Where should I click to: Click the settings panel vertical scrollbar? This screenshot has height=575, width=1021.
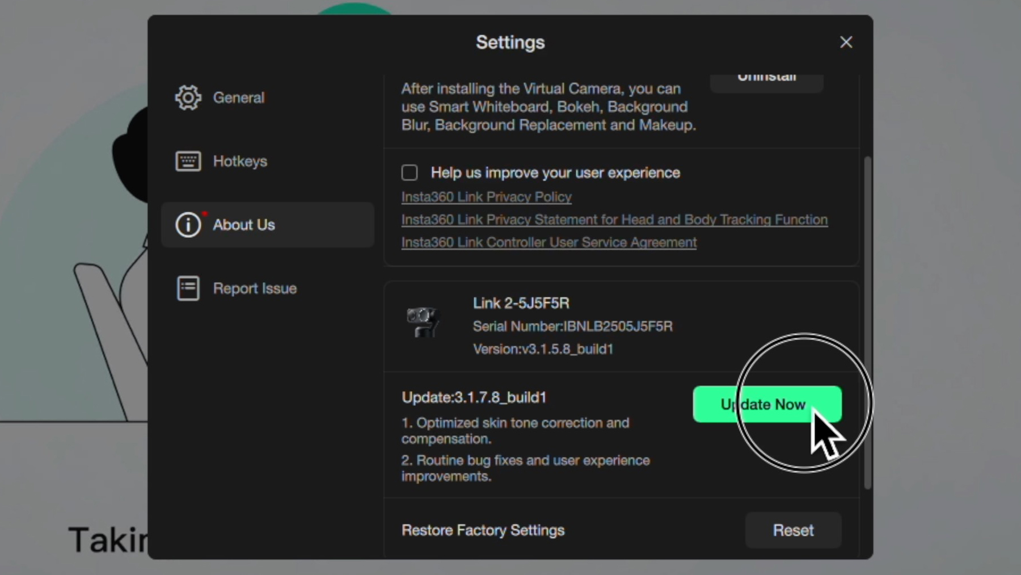click(x=867, y=322)
